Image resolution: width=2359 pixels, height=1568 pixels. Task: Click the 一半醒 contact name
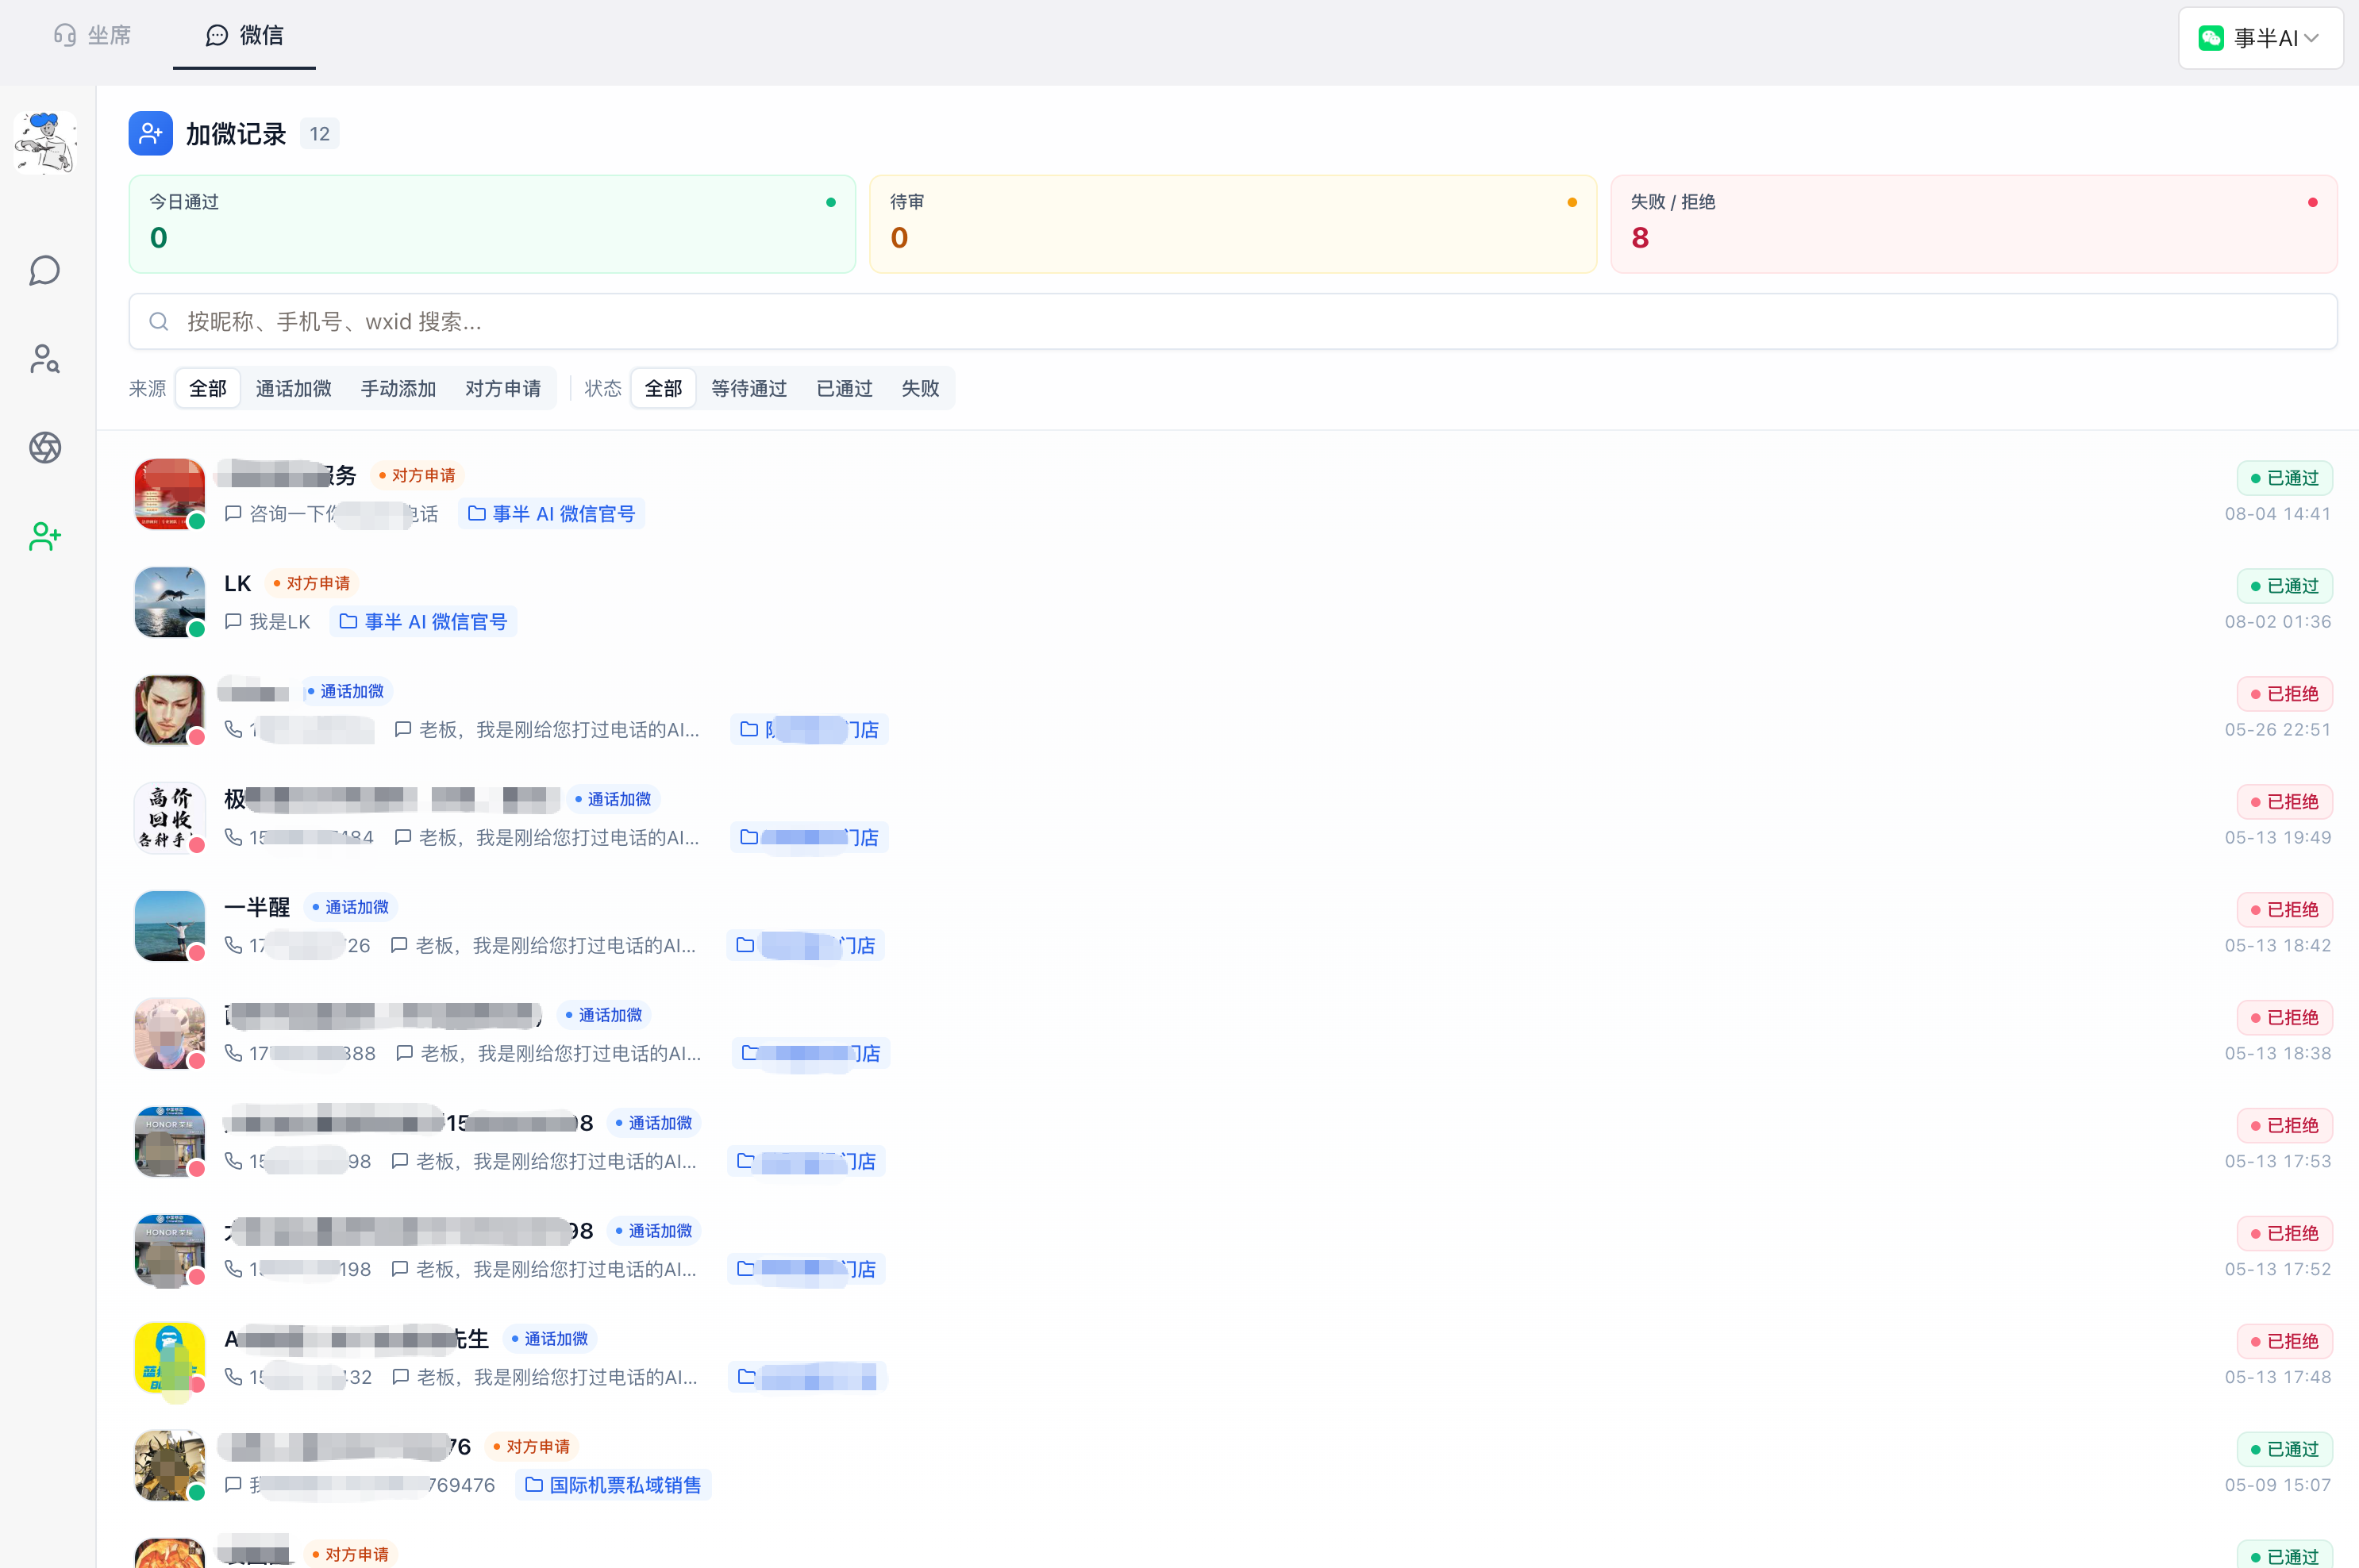point(257,907)
